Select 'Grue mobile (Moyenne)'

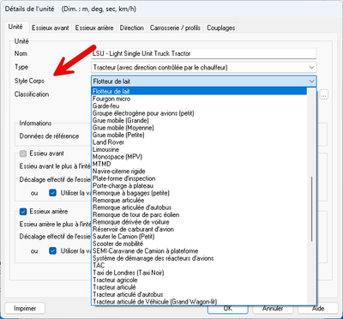point(199,128)
